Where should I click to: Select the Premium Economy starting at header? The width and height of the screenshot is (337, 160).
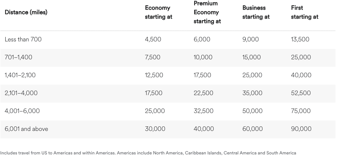(207, 12)
